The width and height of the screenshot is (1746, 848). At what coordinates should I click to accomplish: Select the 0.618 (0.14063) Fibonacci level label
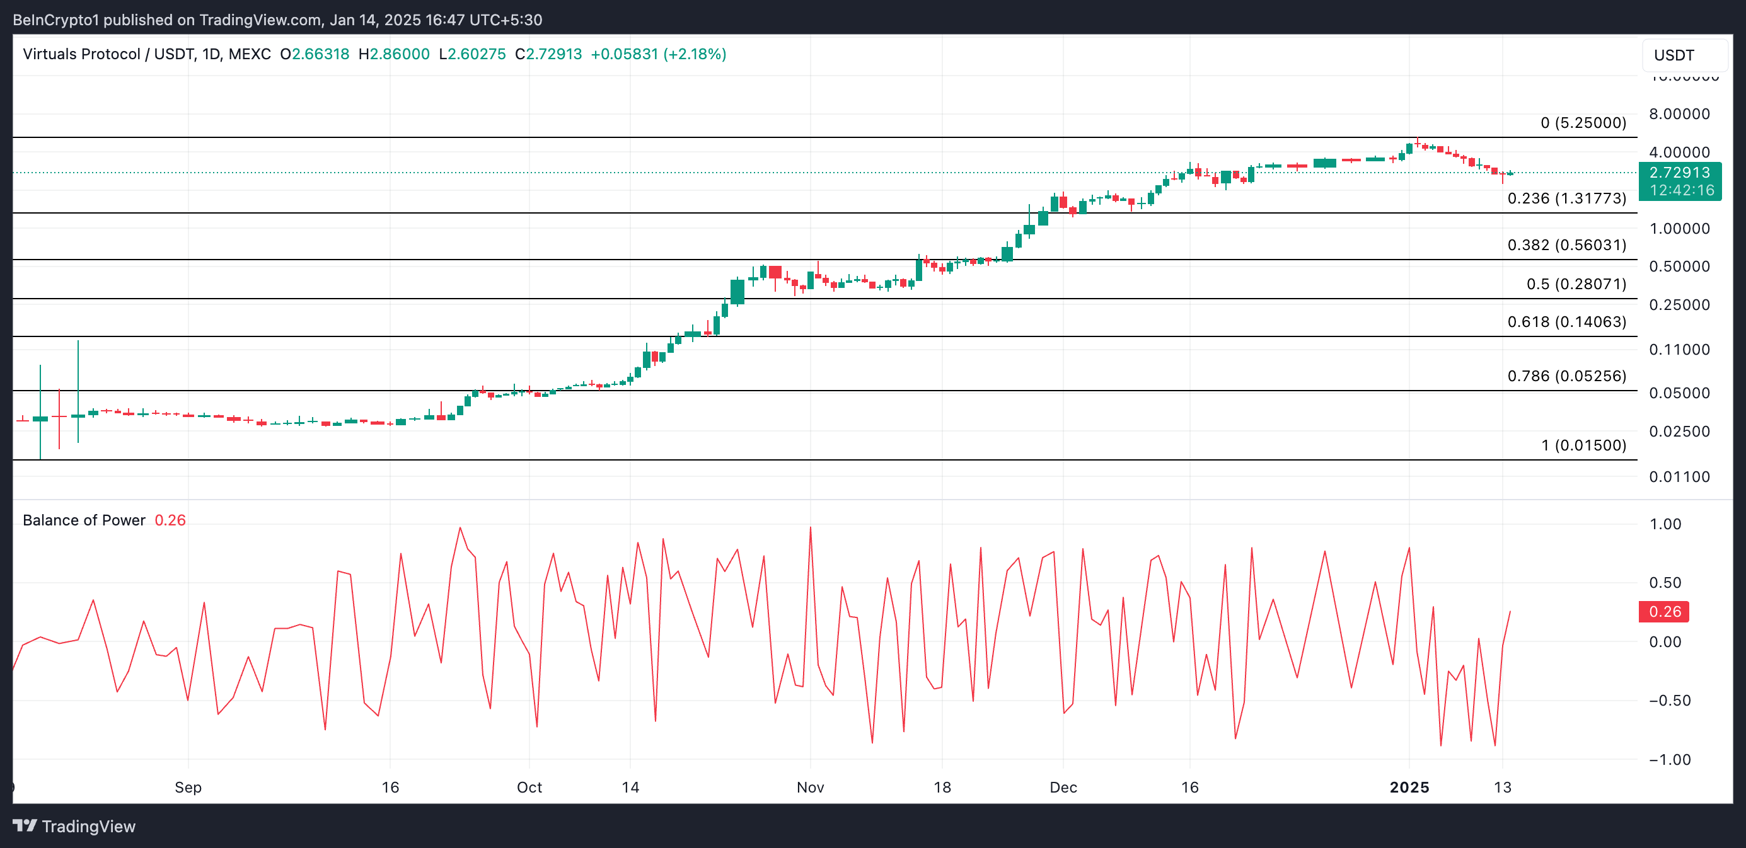tap(1566, 322)
